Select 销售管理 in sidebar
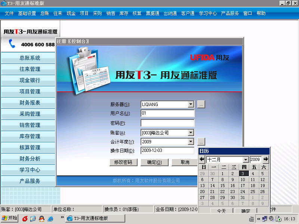This screenshot has width=299, height=224. point(30,125)
